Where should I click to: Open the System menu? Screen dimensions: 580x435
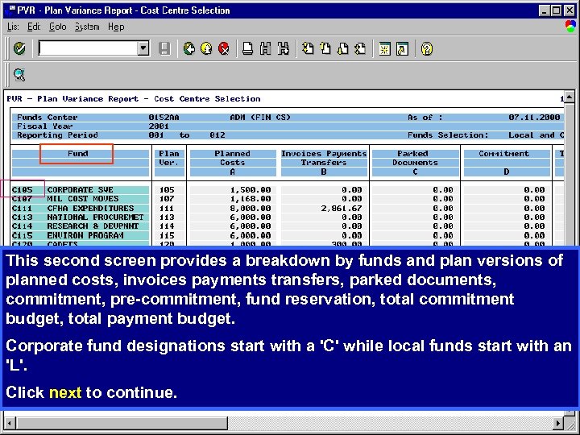click(87, 27)
